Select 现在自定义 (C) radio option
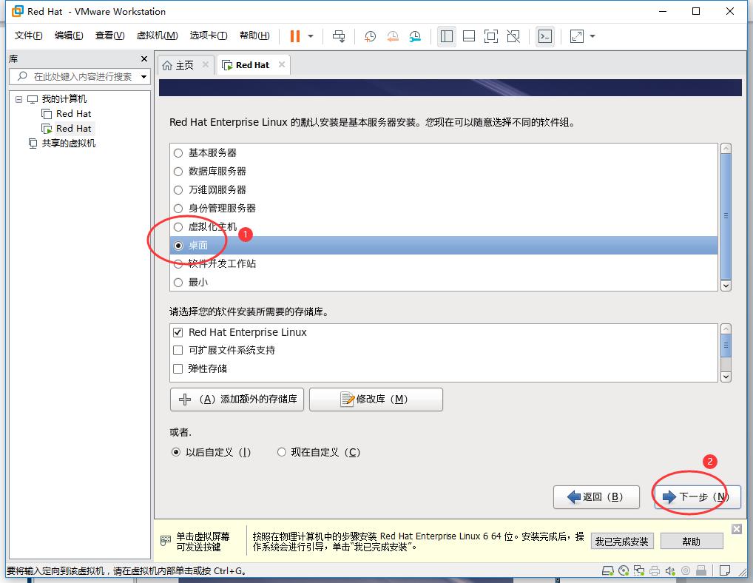The image size is (753, 583). (x=282, y=452)
